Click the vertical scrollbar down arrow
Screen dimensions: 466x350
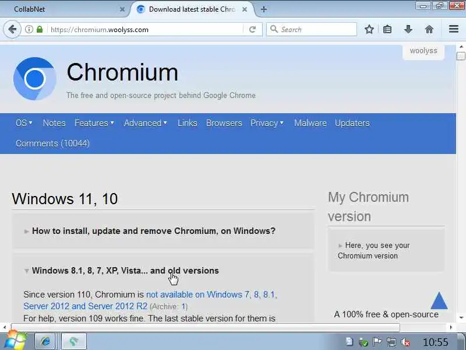coord(461,318)
